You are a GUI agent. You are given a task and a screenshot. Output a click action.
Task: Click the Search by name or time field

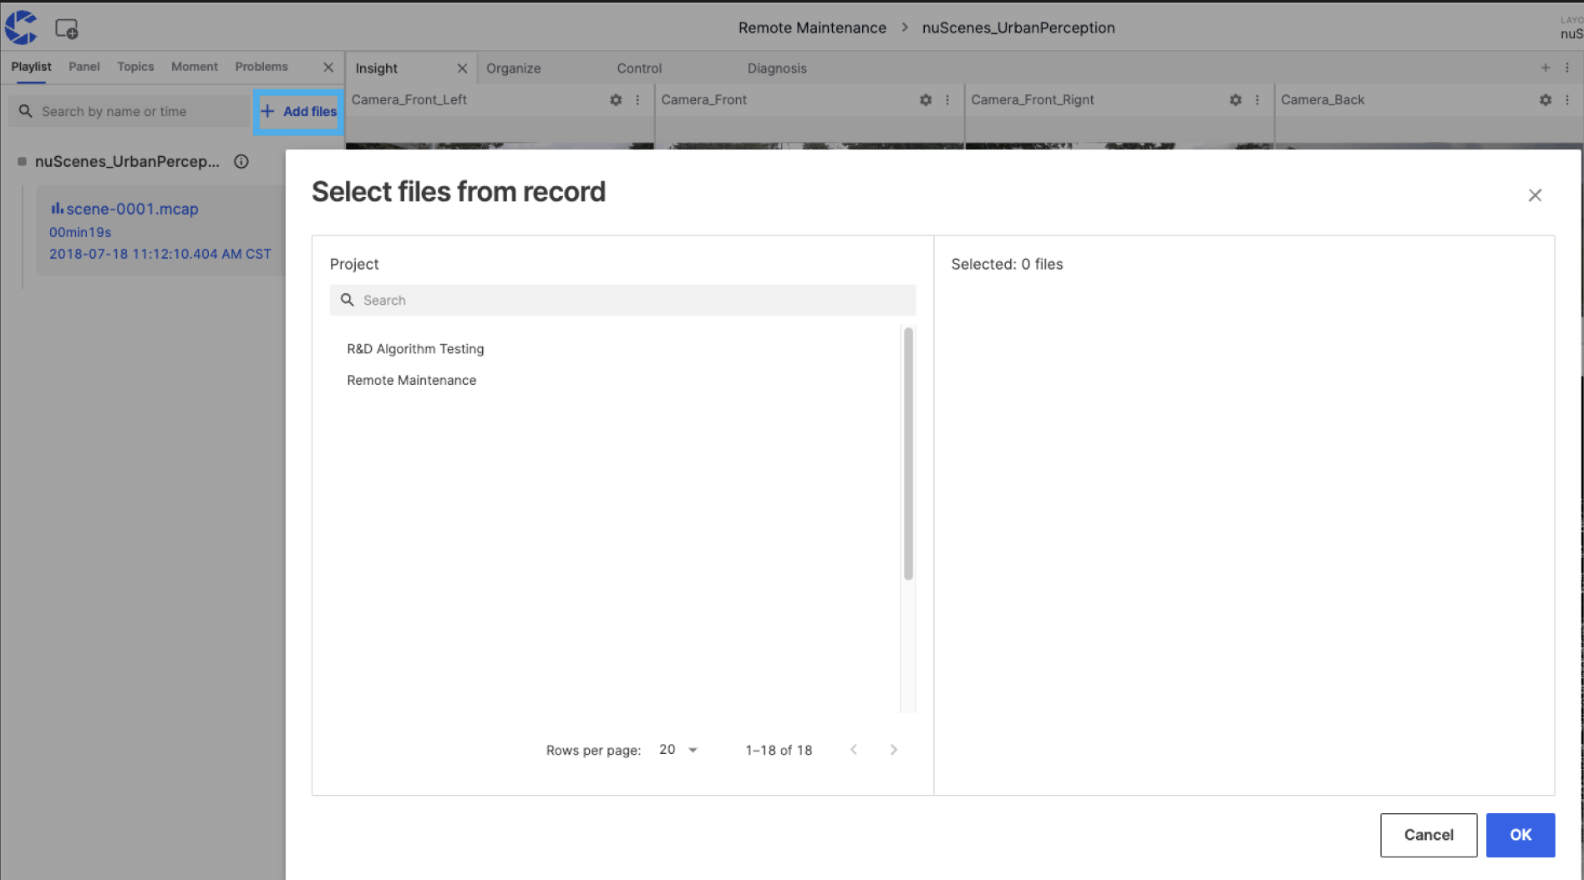click(129, 111)
